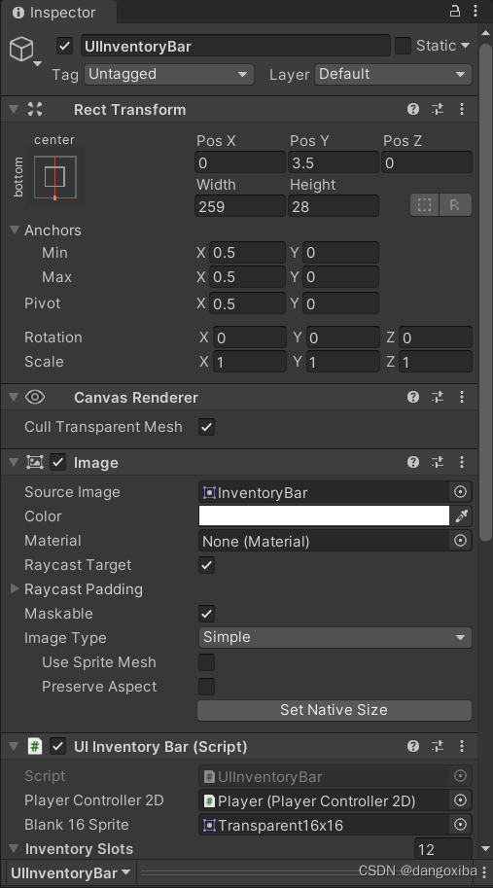Image resolution: width=493 pixels, height=888 pixels.
Task: Click anchor presets box in Rect Transform
Action: pyautogui.click(x=54, y=177)
